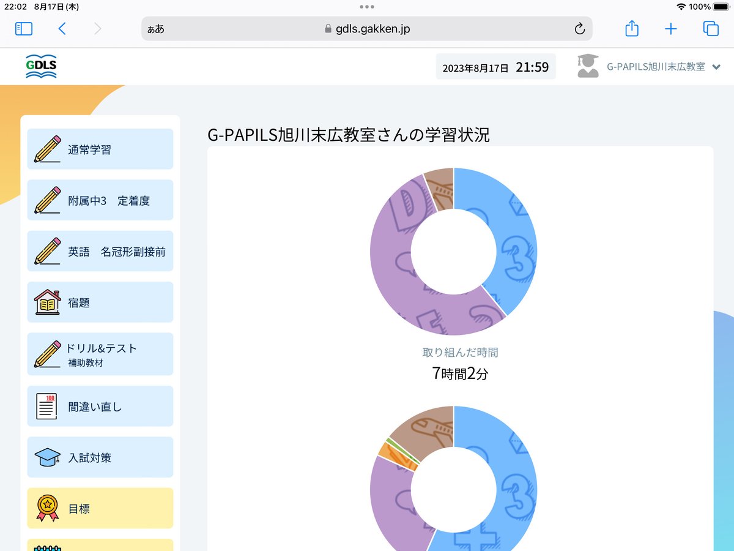This screenshot has width=734, height=551.
Task: Click the medal icon beside 目標
Action: click(x=48, y=508)
